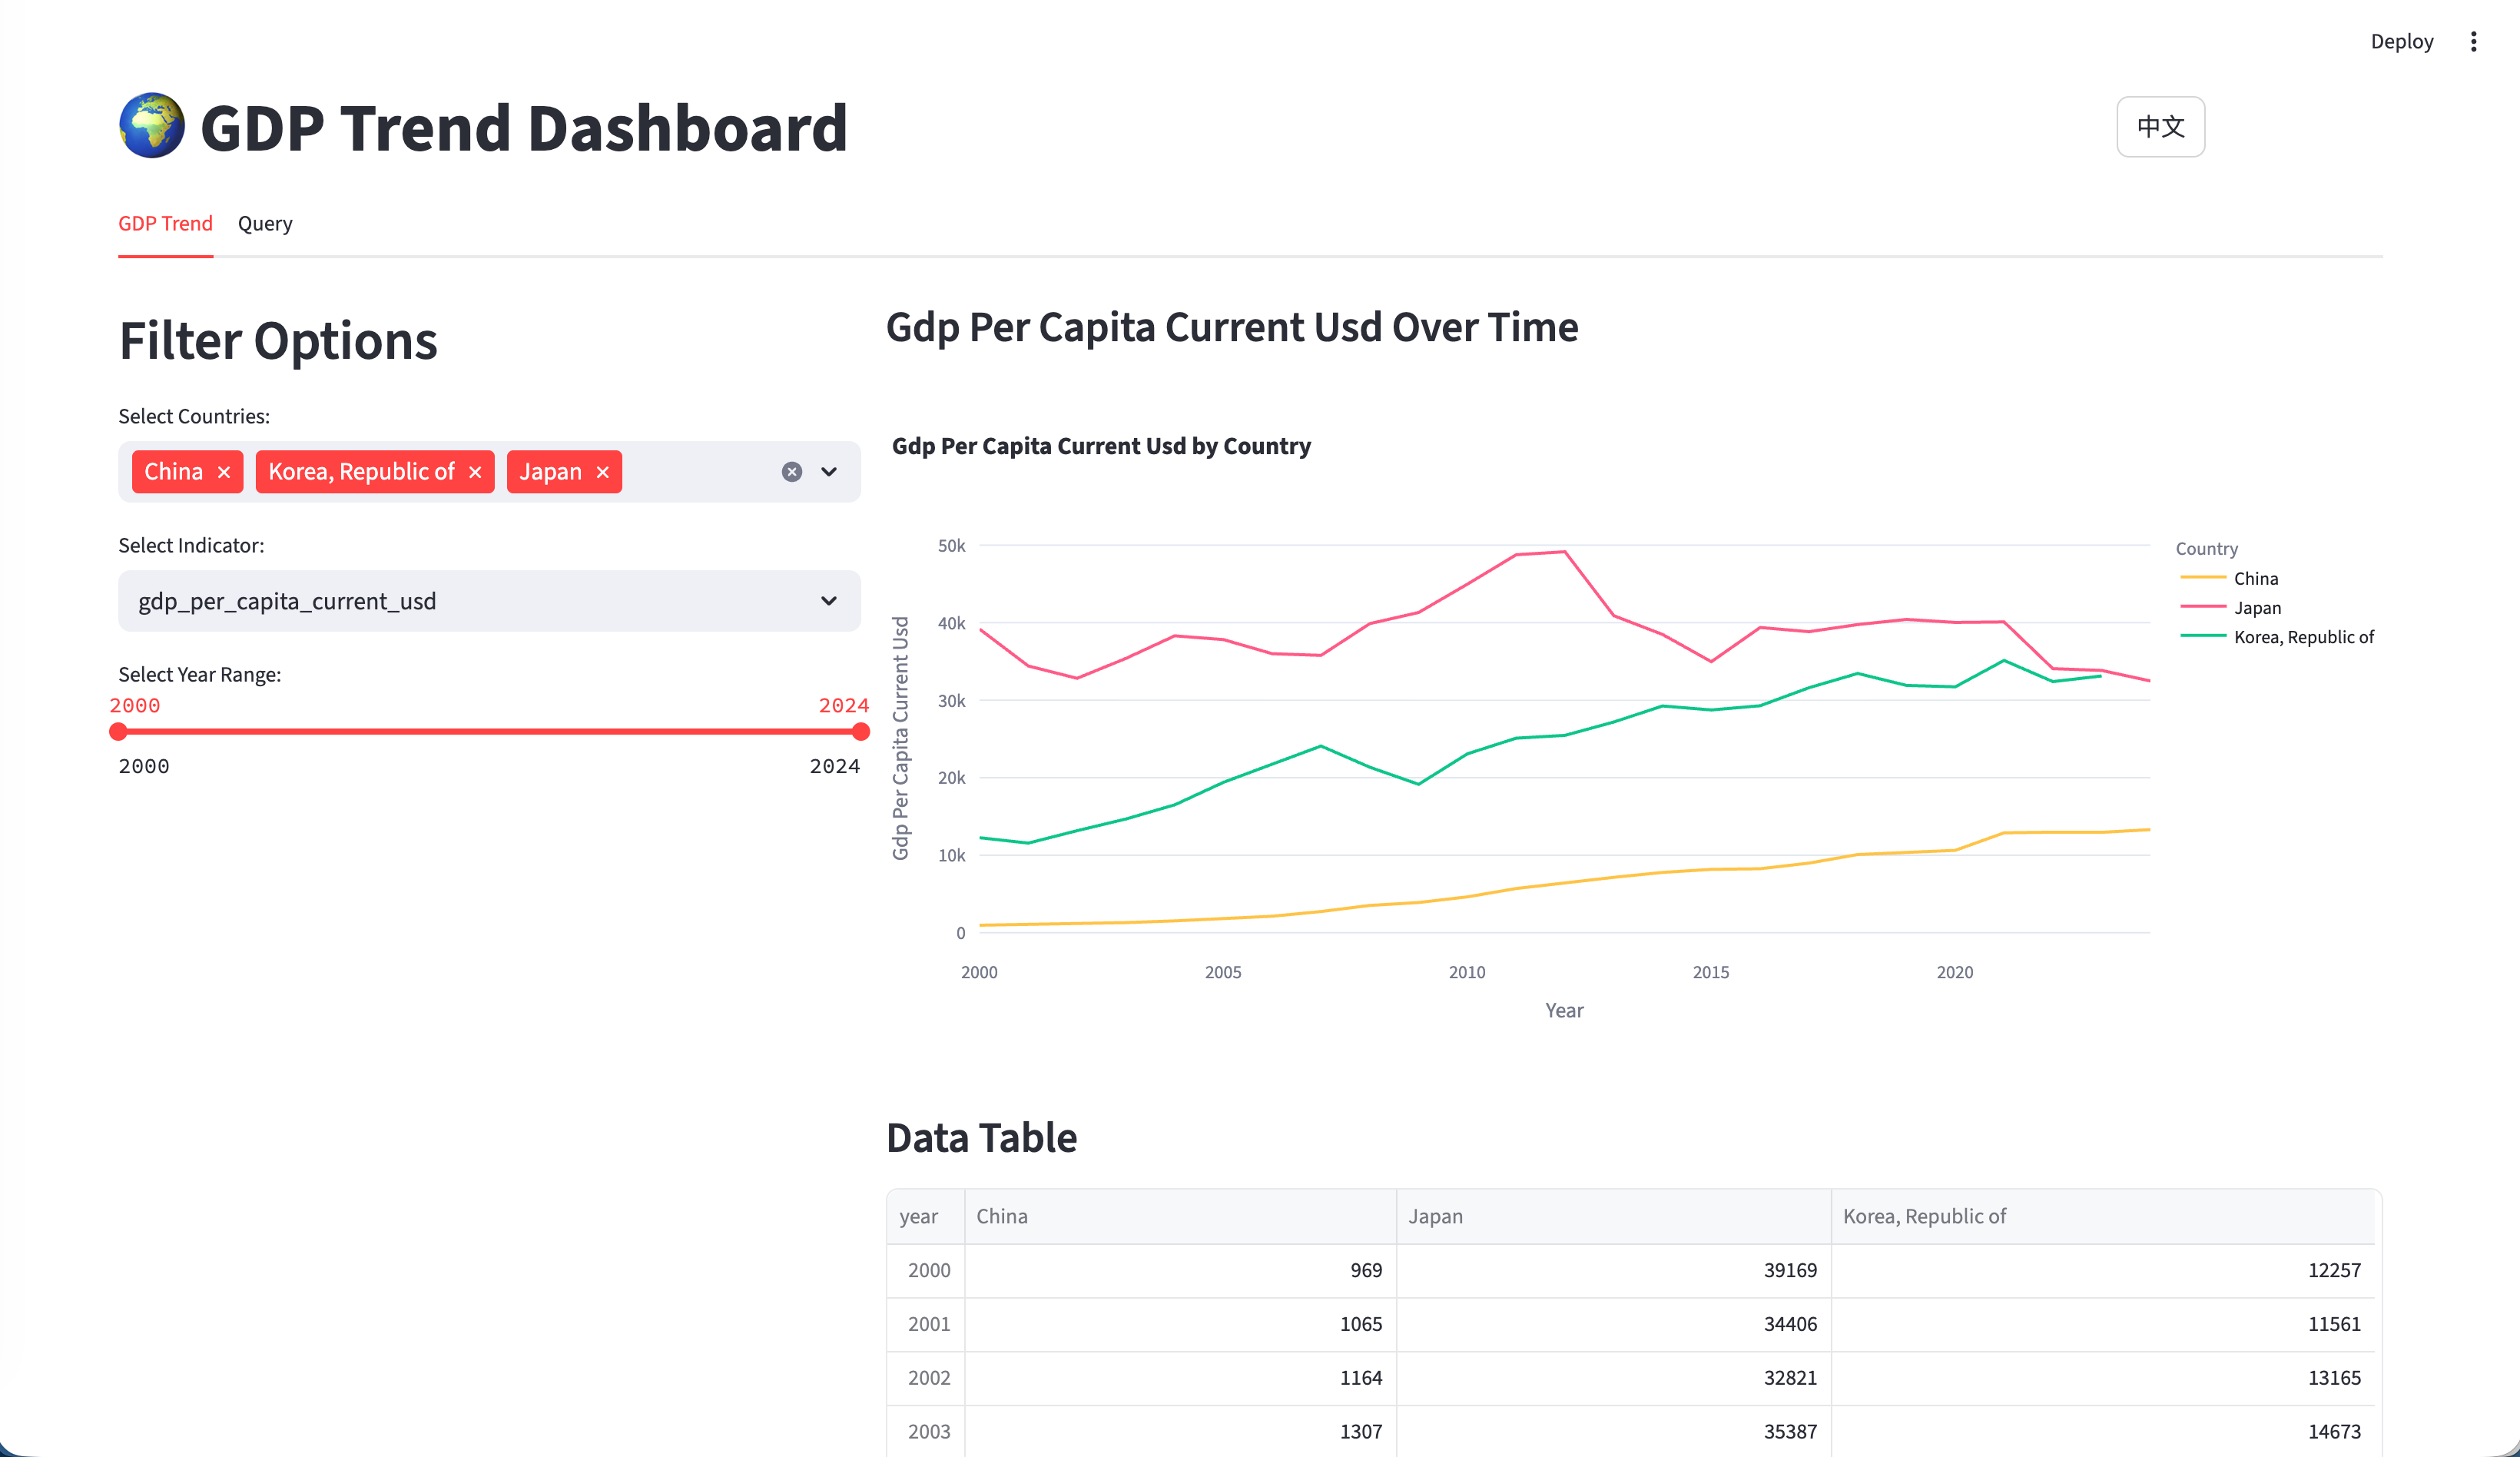This screenshot has width=2520, height=1457.
Task: Click the globe emoji in dashboard title
Action: (152, 126)
